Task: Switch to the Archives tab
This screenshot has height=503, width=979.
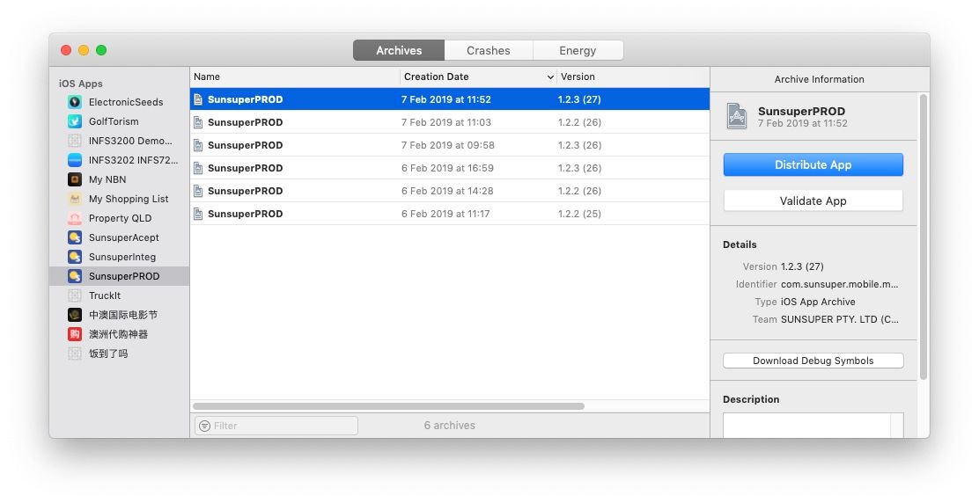Action: [x=398, y=50]
